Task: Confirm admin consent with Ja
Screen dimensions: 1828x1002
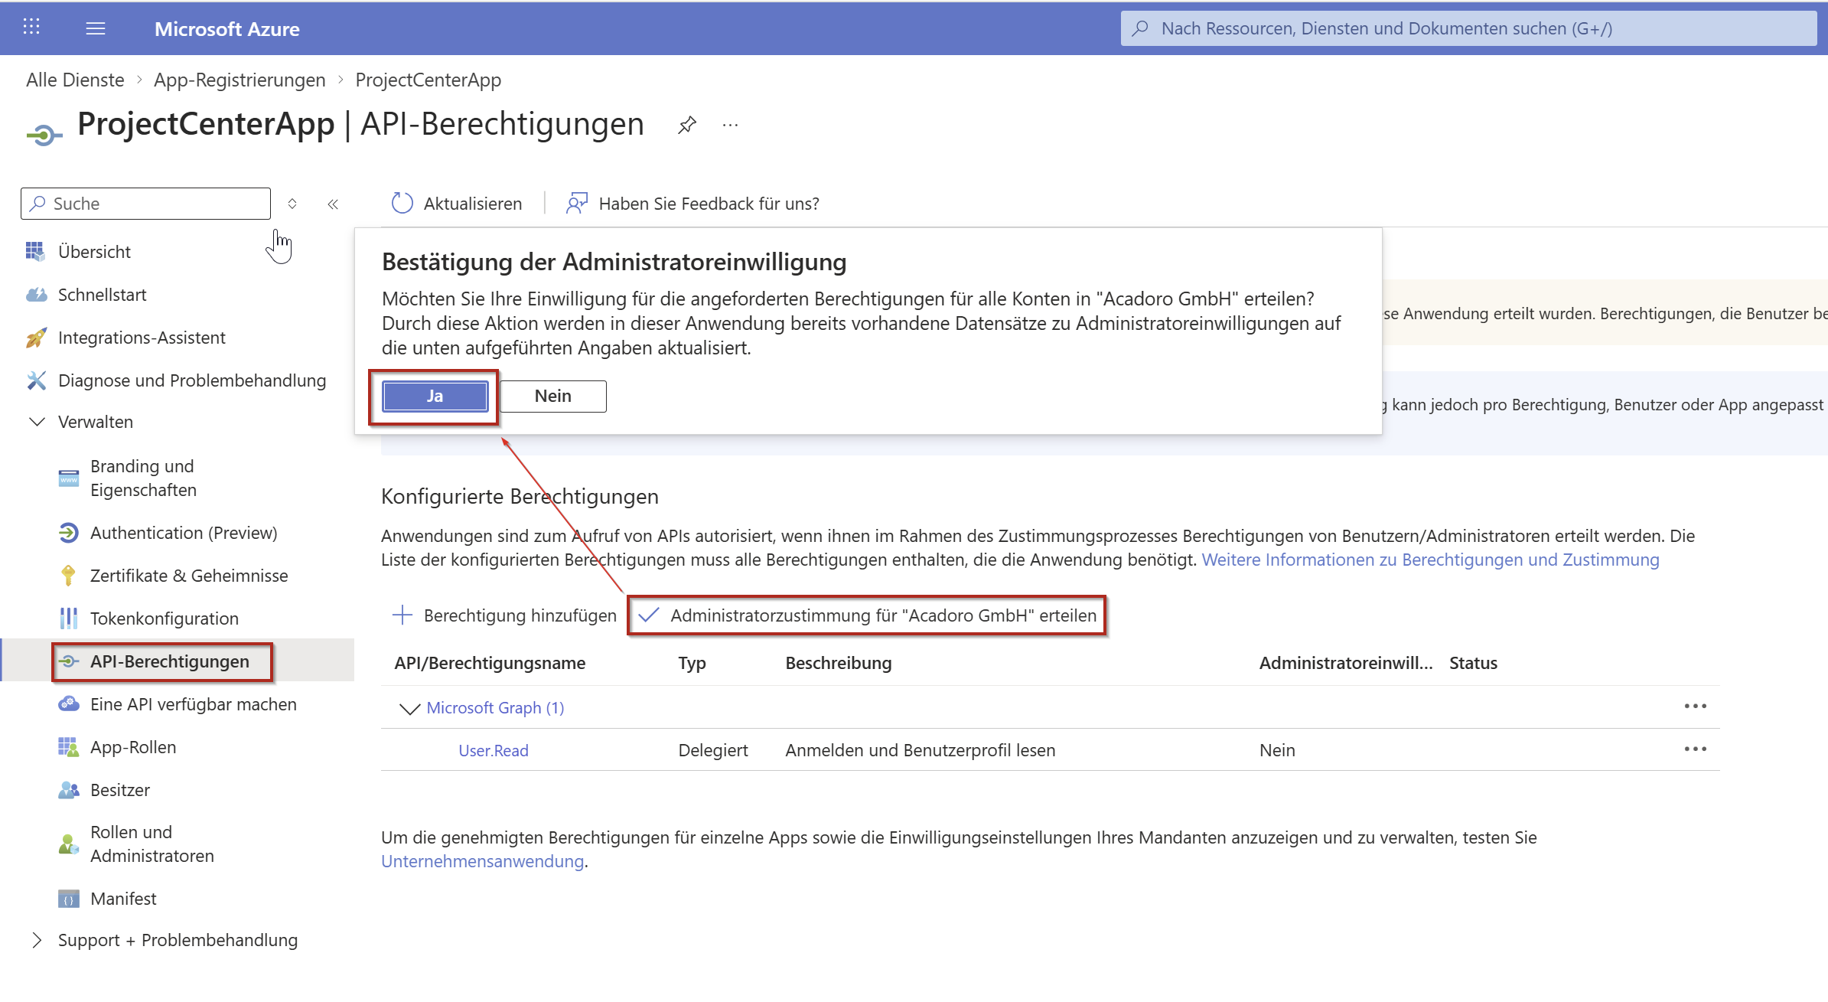Action: [435, 396]
